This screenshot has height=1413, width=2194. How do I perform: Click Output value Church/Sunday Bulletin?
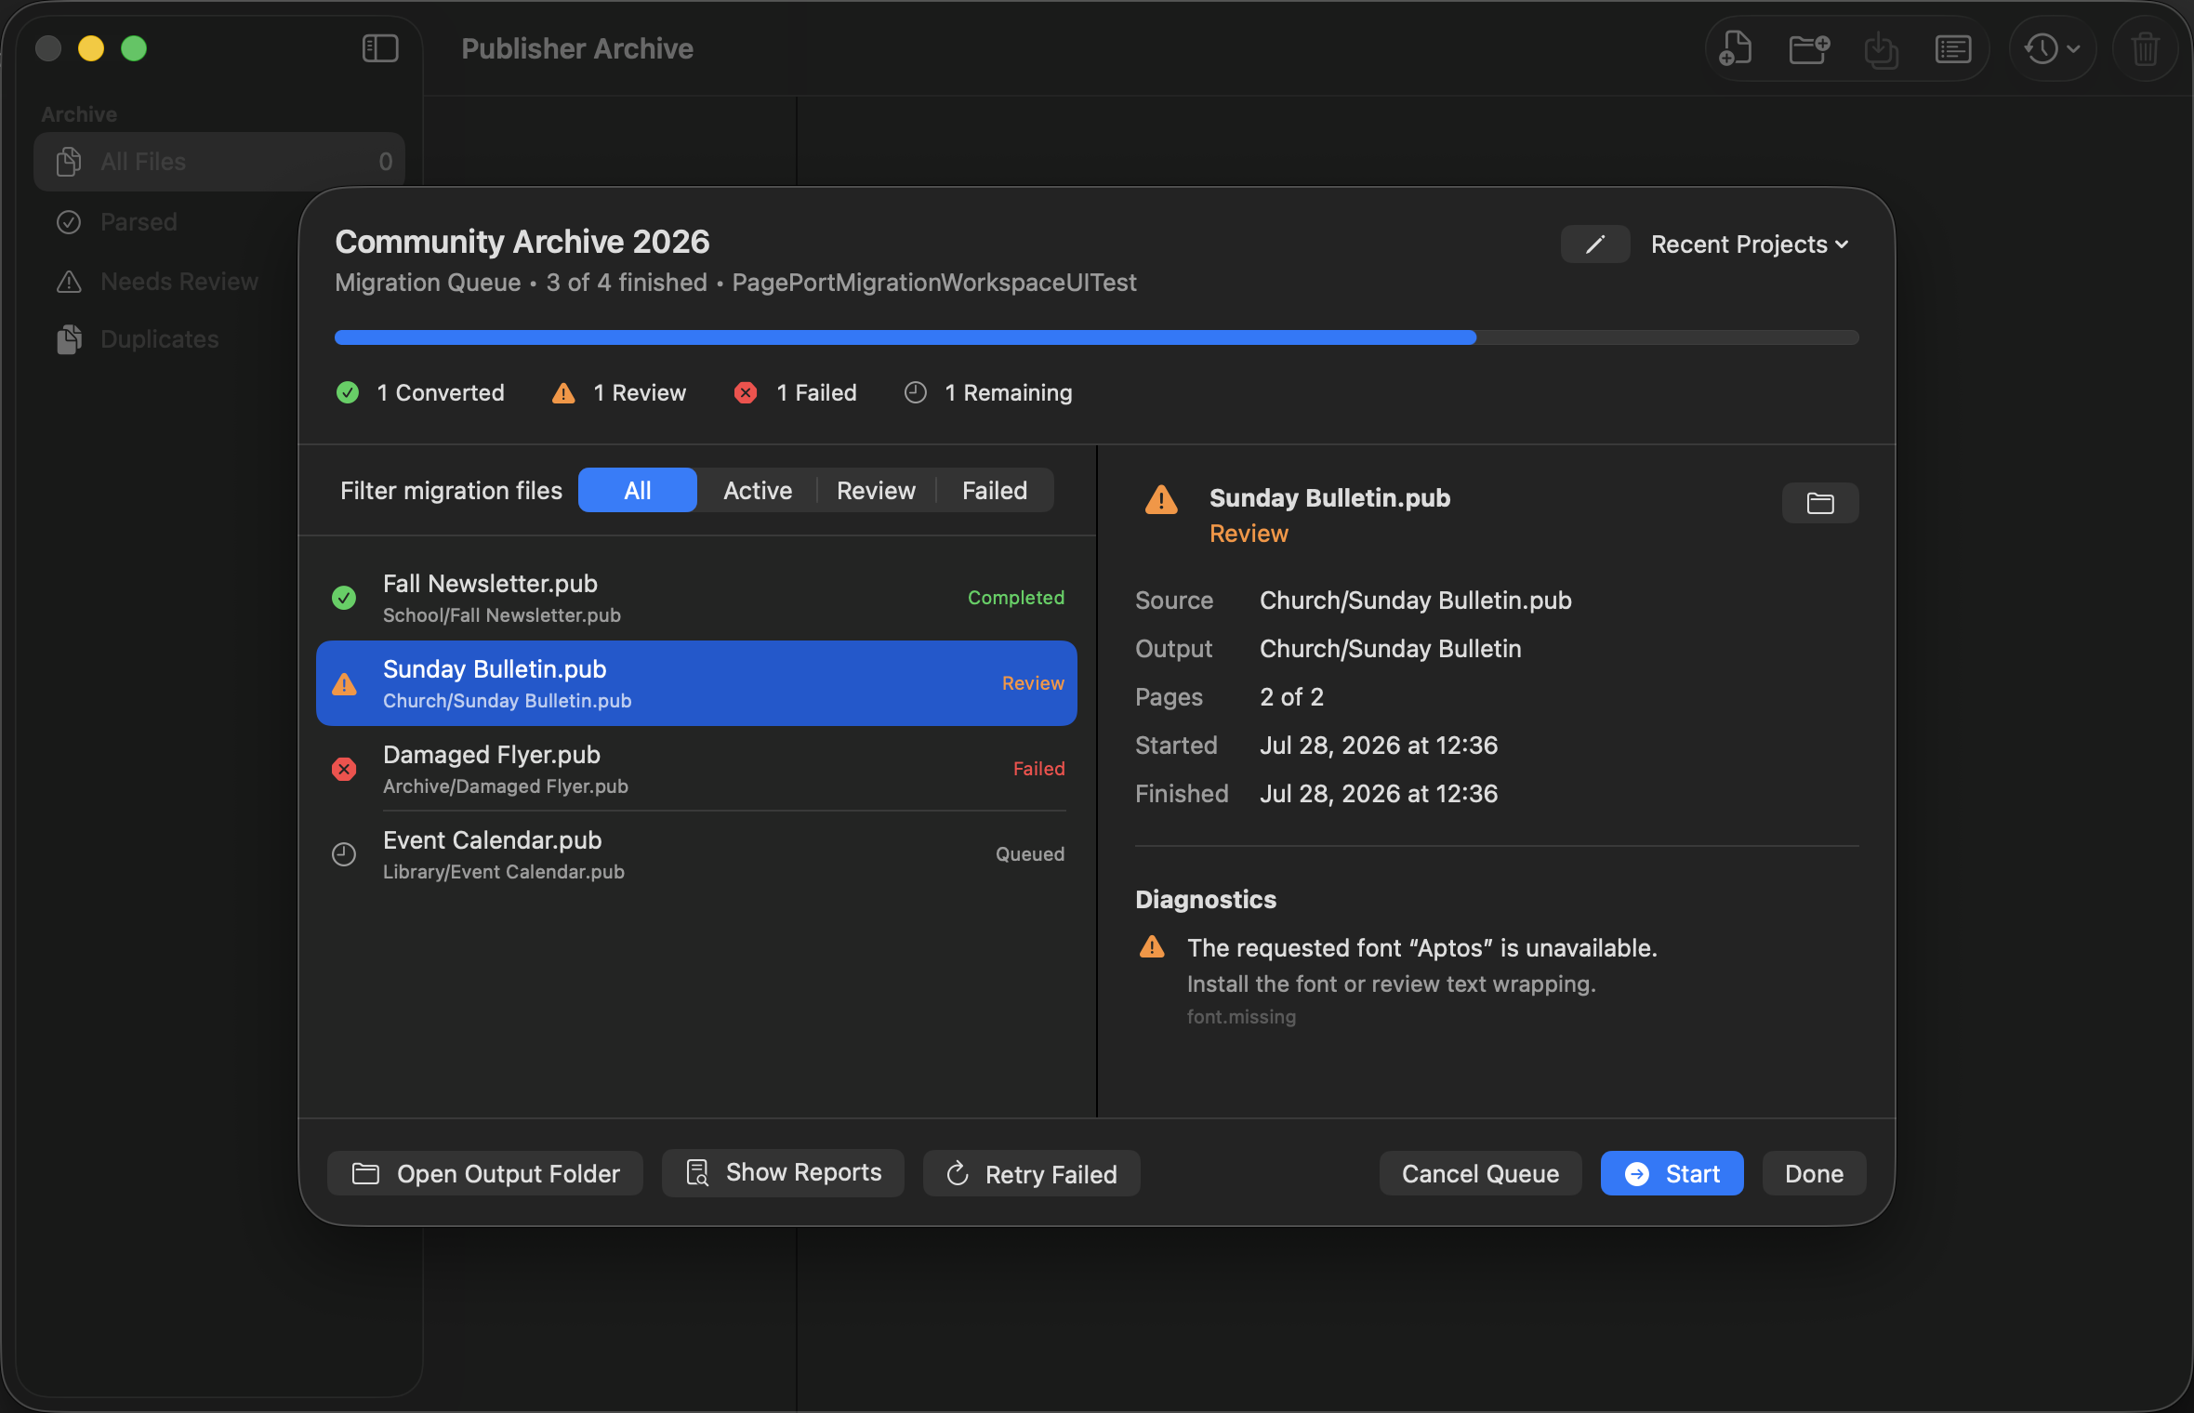tap(1390, 649)
